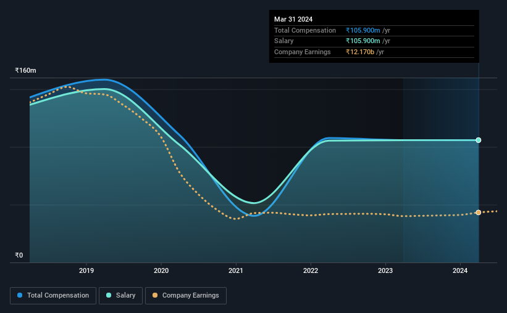
Task: Click the 2019 axis label
Action: [x=86, y=270]
